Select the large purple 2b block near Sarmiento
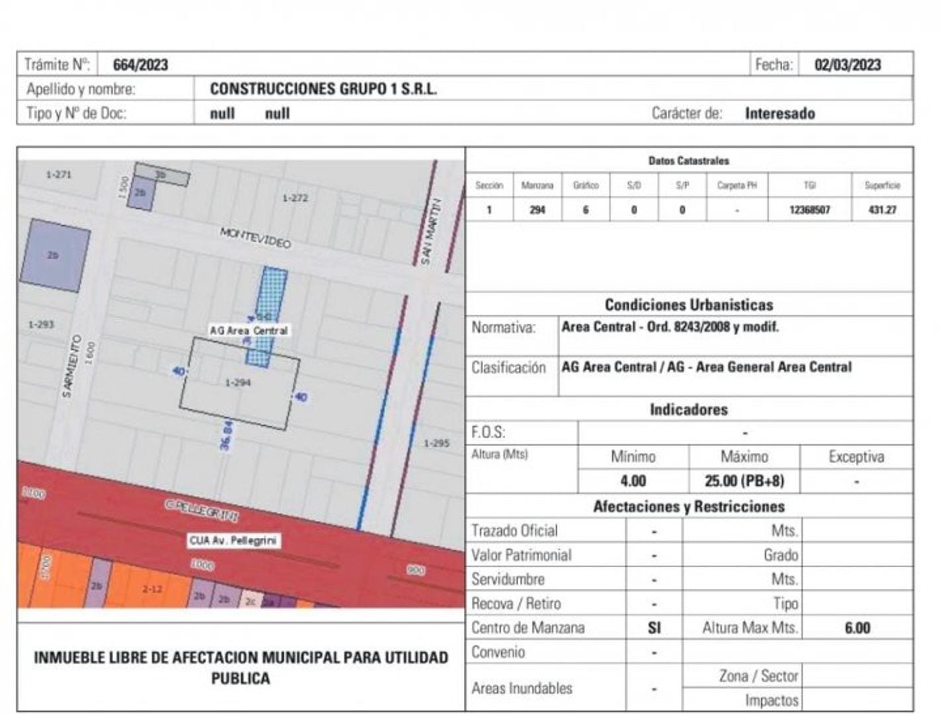 click(54, 256)
